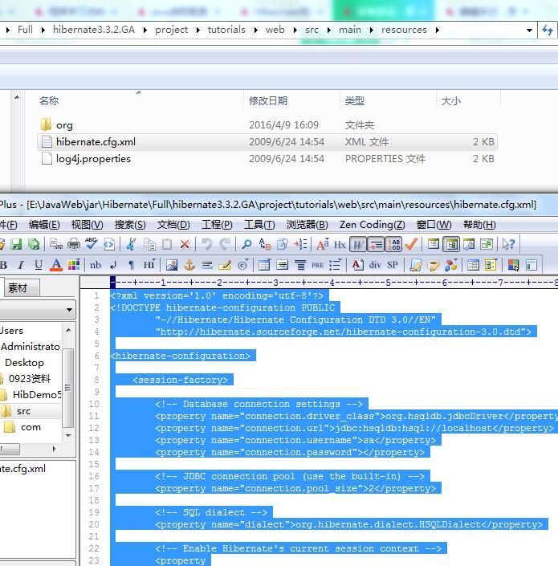Expand the arrow after 'resources' breadcrumb
This screenshot has width=558, height=566.
click(x=438, y=30)
